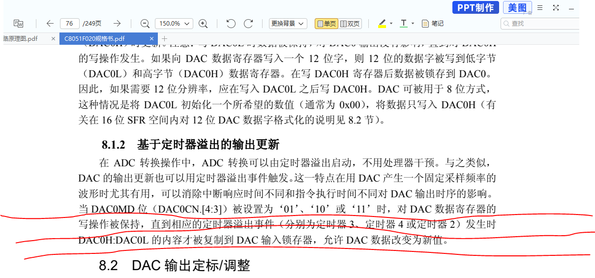Close the C8051F020规格书.pdf tab
This screenshot has width=595, height=278.
[152, 38]
